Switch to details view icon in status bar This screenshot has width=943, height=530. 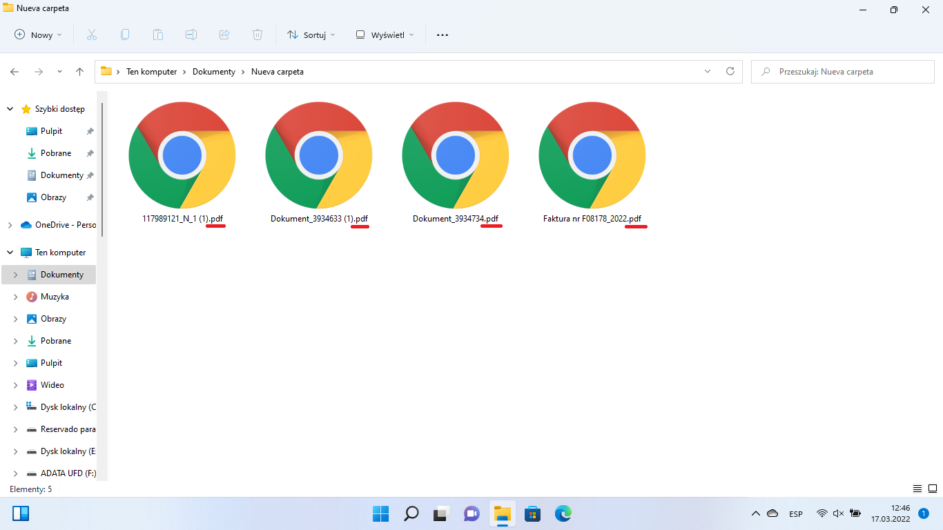coord(917,489)
